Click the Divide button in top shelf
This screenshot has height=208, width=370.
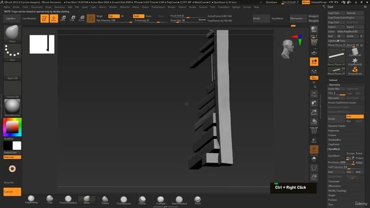point(261,18)
